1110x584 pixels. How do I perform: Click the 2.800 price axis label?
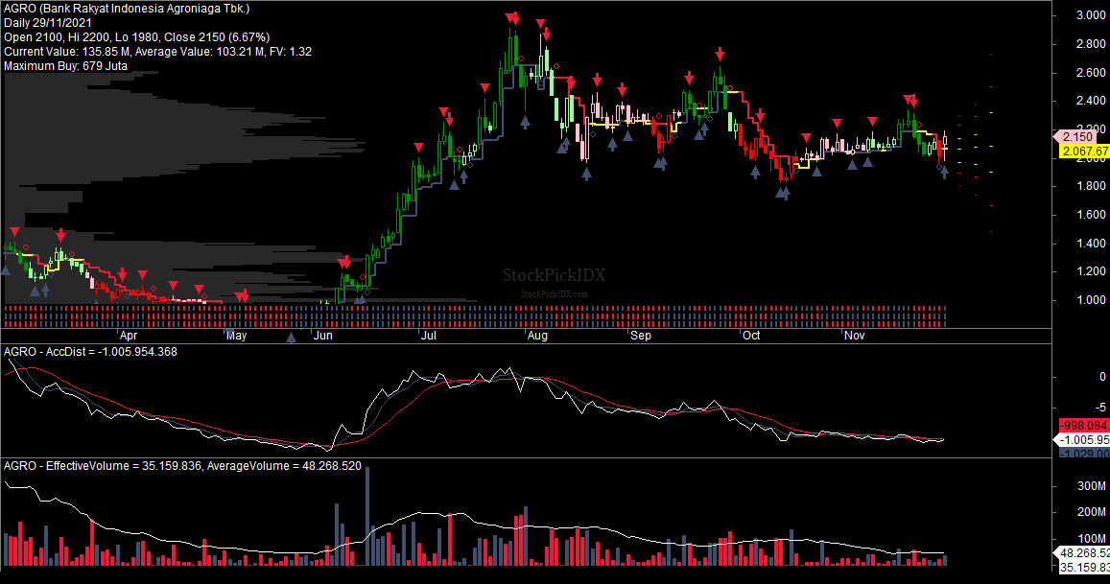pos(1091,44)
